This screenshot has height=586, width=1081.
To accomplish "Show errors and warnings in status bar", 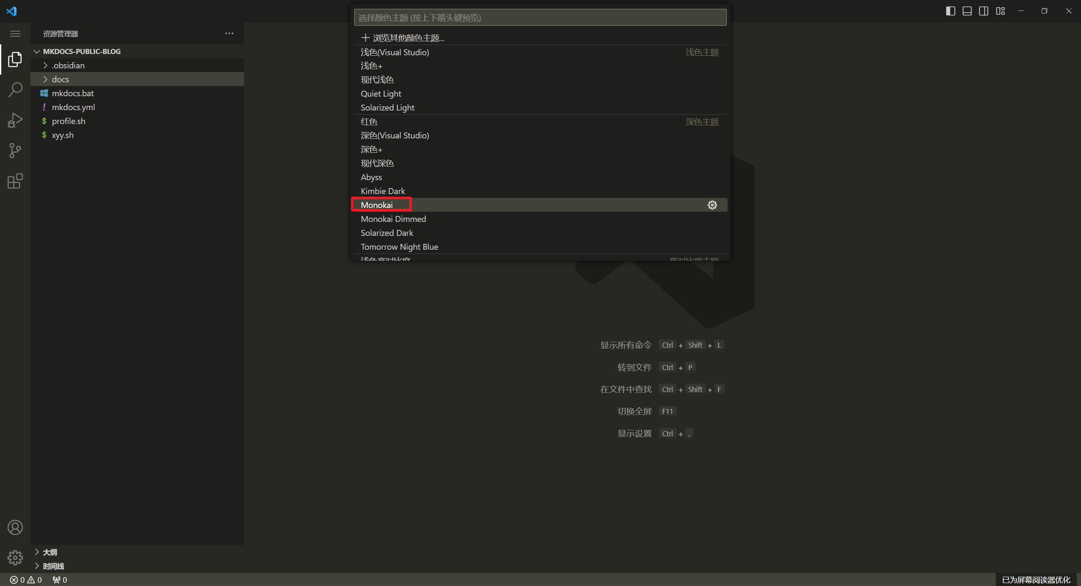I will [26, 580].
